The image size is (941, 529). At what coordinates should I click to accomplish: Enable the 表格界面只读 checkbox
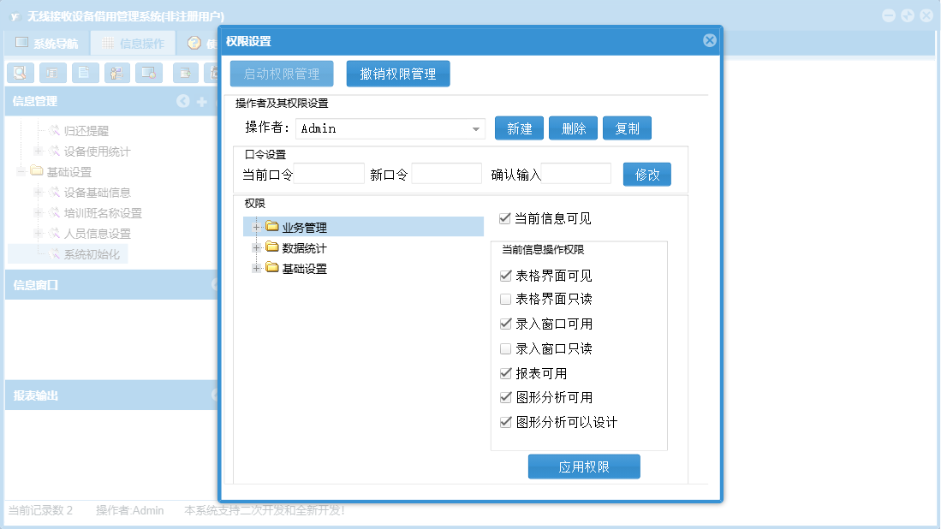point(506,299)
